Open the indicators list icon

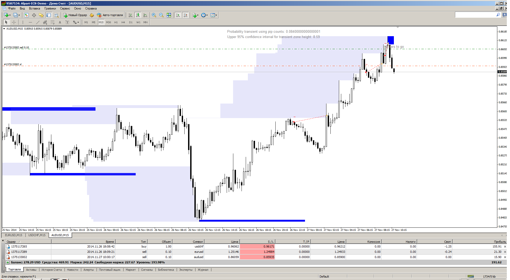(x=194, y=15)
